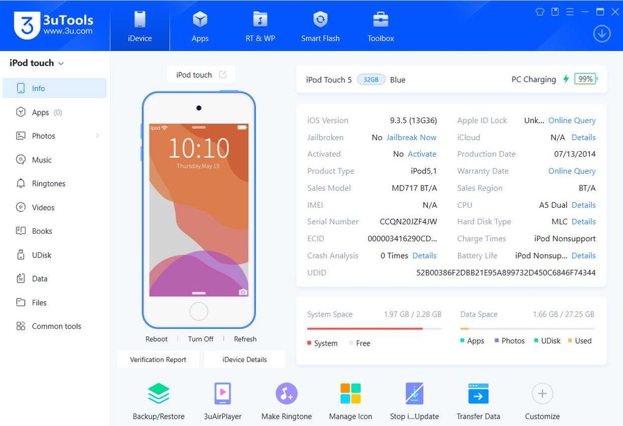Open Photos in the sidebar

coord(55,136)
